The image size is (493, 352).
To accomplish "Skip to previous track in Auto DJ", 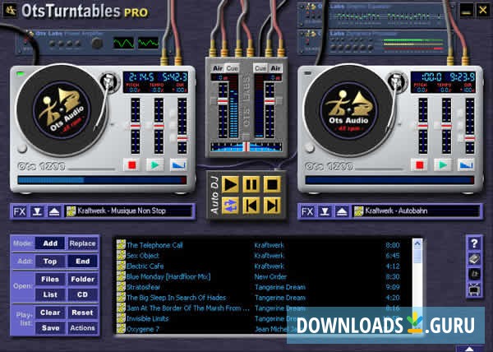I will coord(251,206).
